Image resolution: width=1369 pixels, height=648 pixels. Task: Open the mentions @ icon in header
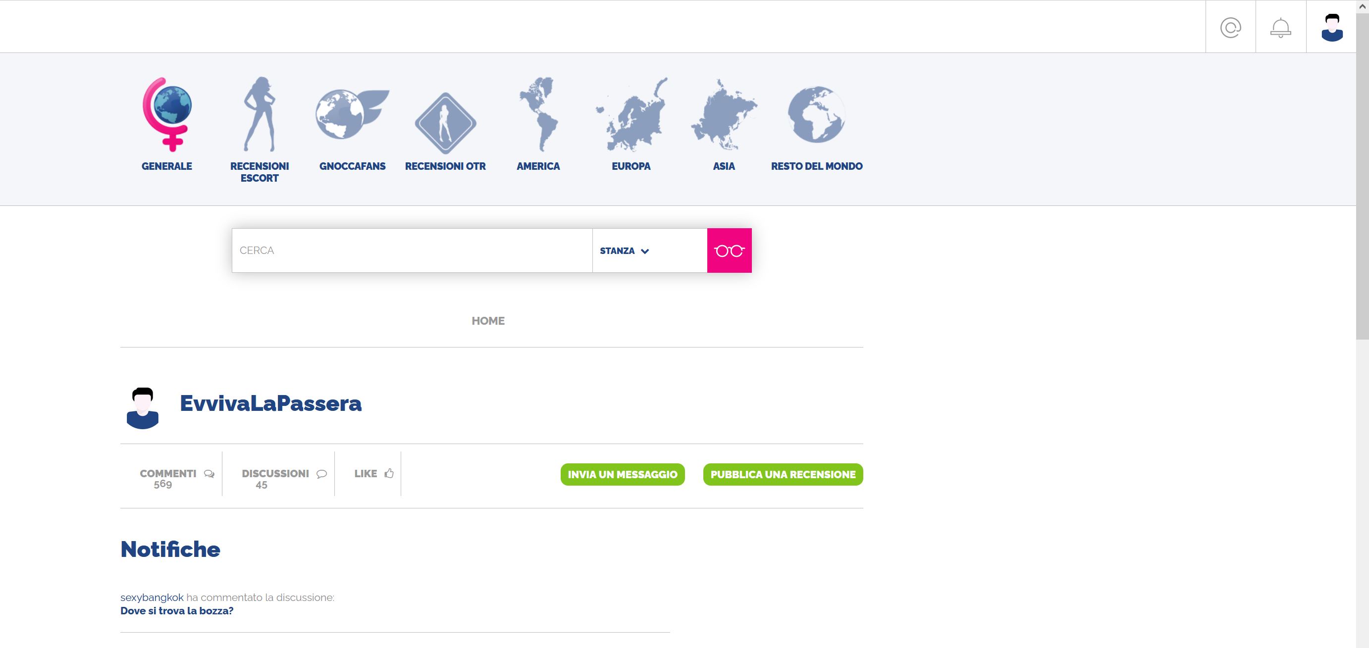tap(1230, 27)
